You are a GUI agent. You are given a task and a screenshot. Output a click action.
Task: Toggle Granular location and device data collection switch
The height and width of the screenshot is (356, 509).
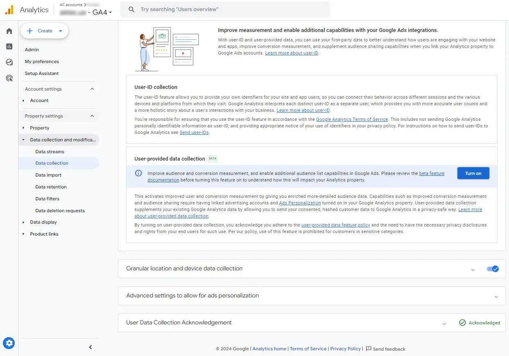(x=493, y=269)
